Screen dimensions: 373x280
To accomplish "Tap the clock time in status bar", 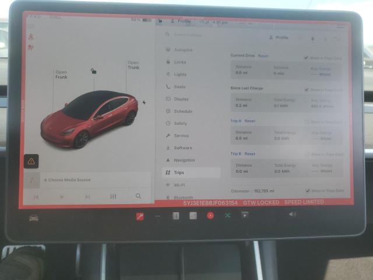I will click(220, 22).
